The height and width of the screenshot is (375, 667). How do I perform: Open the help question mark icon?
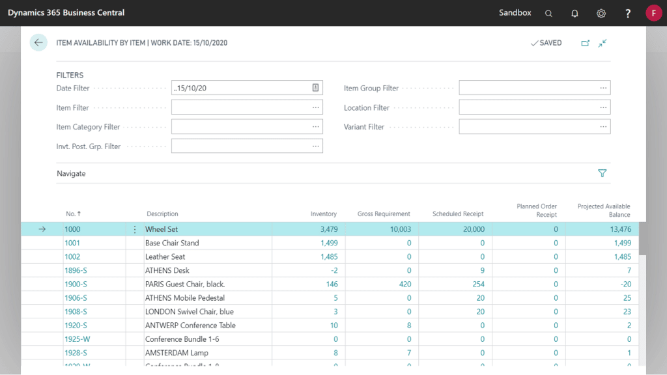coord(626,13)
